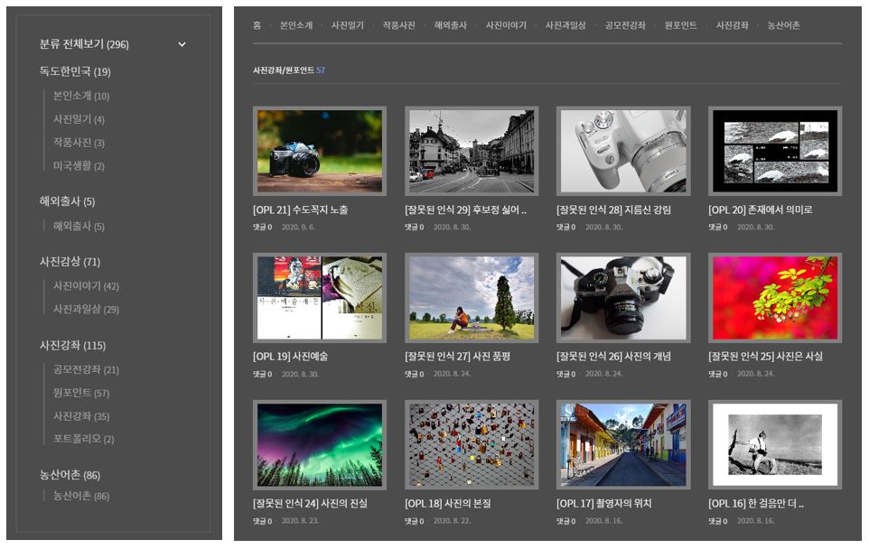Screen dimensions: 869x549
Task: Open post titled [OPL 21] 수도꼭지 노출
Action: click(300, 209)
